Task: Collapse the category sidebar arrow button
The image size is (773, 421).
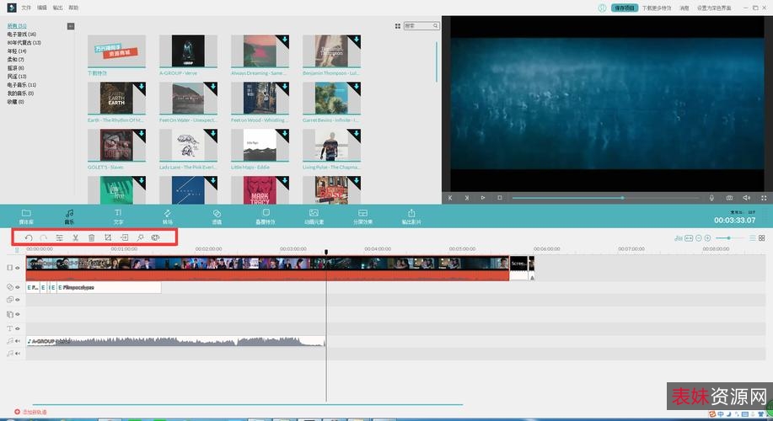Action: tap(71, 26)
